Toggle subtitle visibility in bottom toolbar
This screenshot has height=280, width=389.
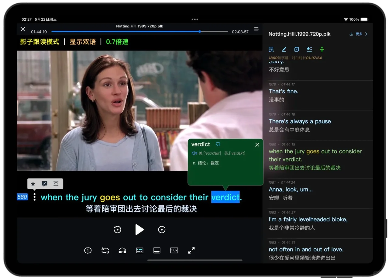(157, 251)
